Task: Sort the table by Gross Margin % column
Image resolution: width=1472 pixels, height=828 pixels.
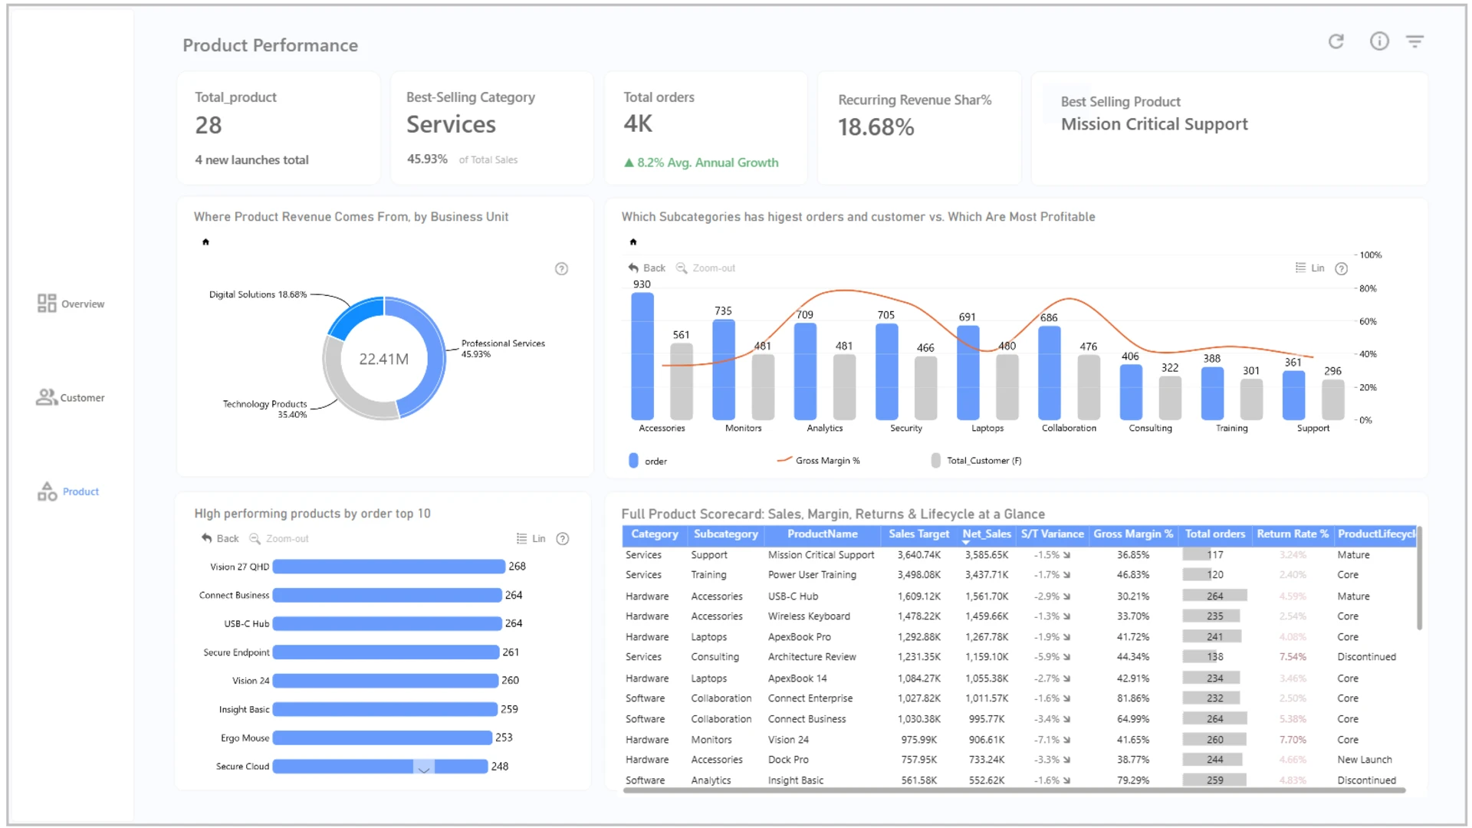Action: coord(1133,534)
